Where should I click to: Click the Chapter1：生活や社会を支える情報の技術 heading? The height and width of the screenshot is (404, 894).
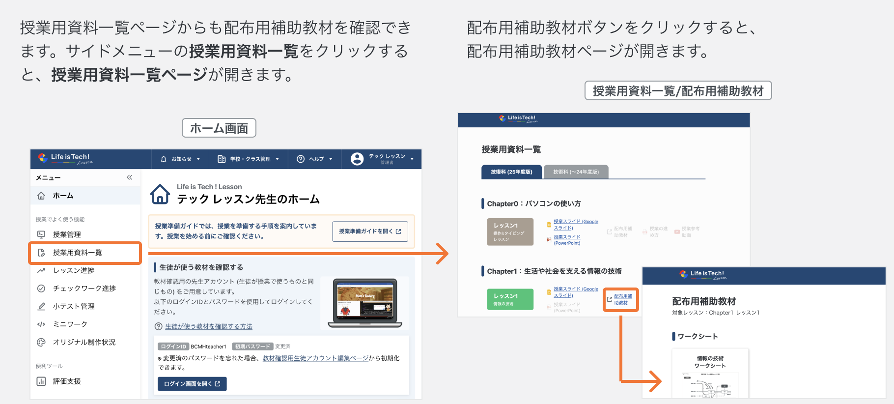coord(554,271)
